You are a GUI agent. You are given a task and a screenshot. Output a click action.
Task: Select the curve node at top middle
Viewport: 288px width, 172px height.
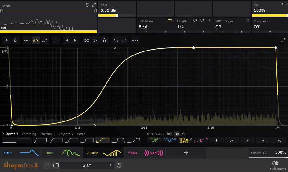[x=193, y=48]
